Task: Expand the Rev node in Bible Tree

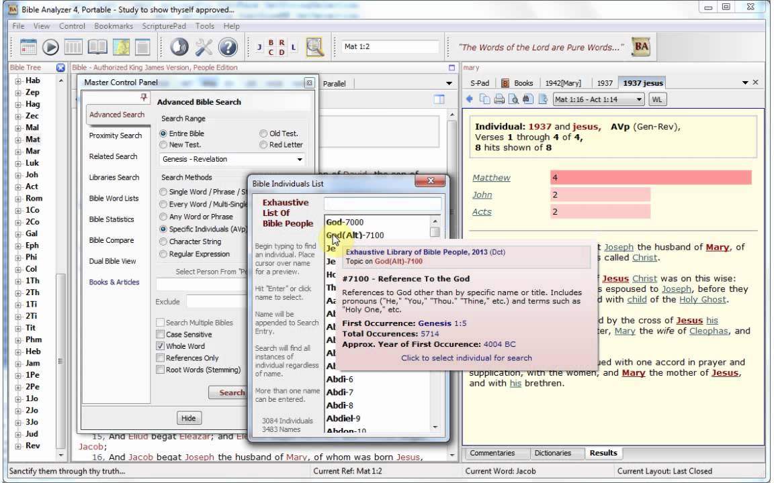Action: click(x=17, y=446)
